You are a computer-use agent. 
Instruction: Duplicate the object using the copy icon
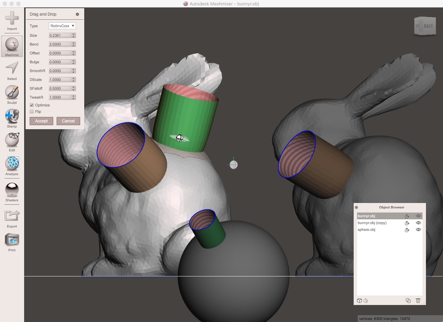(x=408, y=301)
